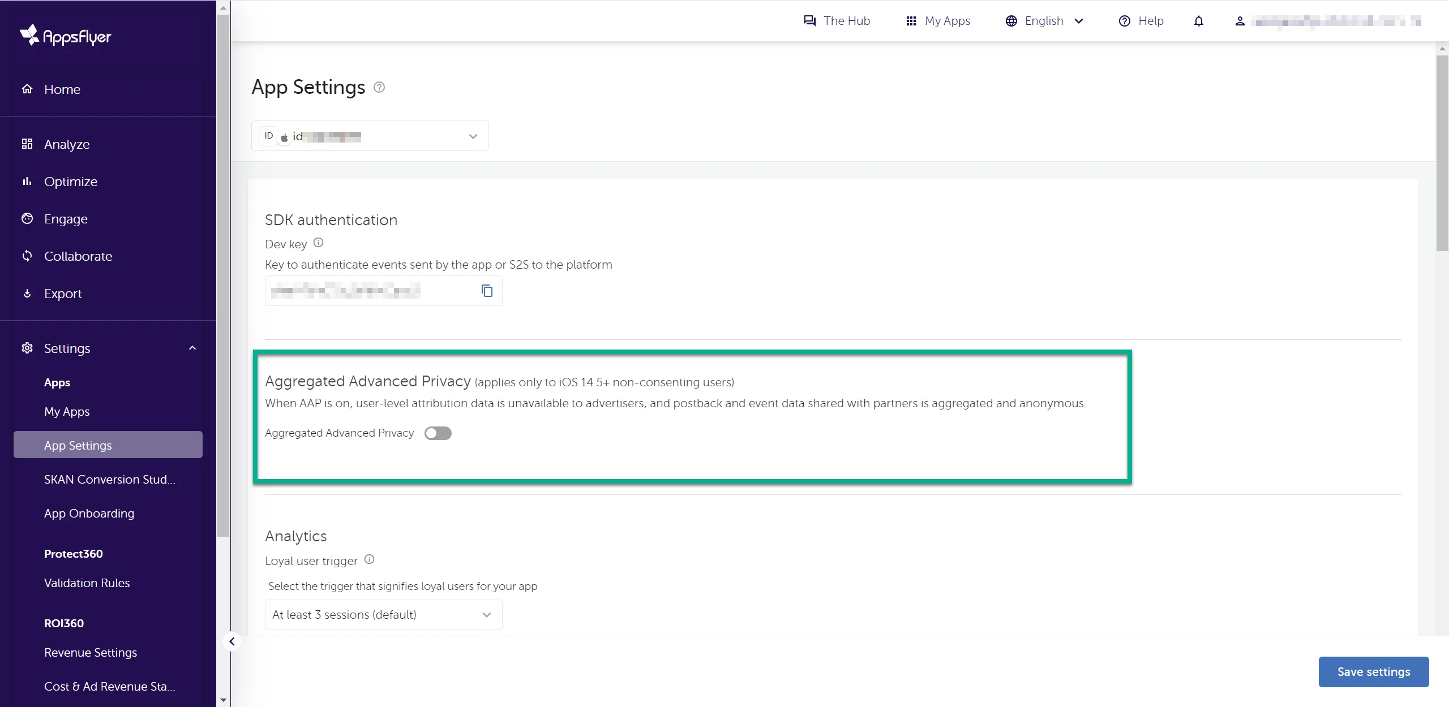Screen dimensions: 1449x707
Task: Click the Save settings button
Action: pos(1374,671)
